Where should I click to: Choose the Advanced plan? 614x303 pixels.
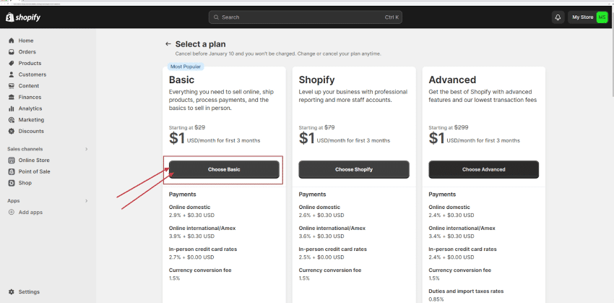(x=483, y=170)
